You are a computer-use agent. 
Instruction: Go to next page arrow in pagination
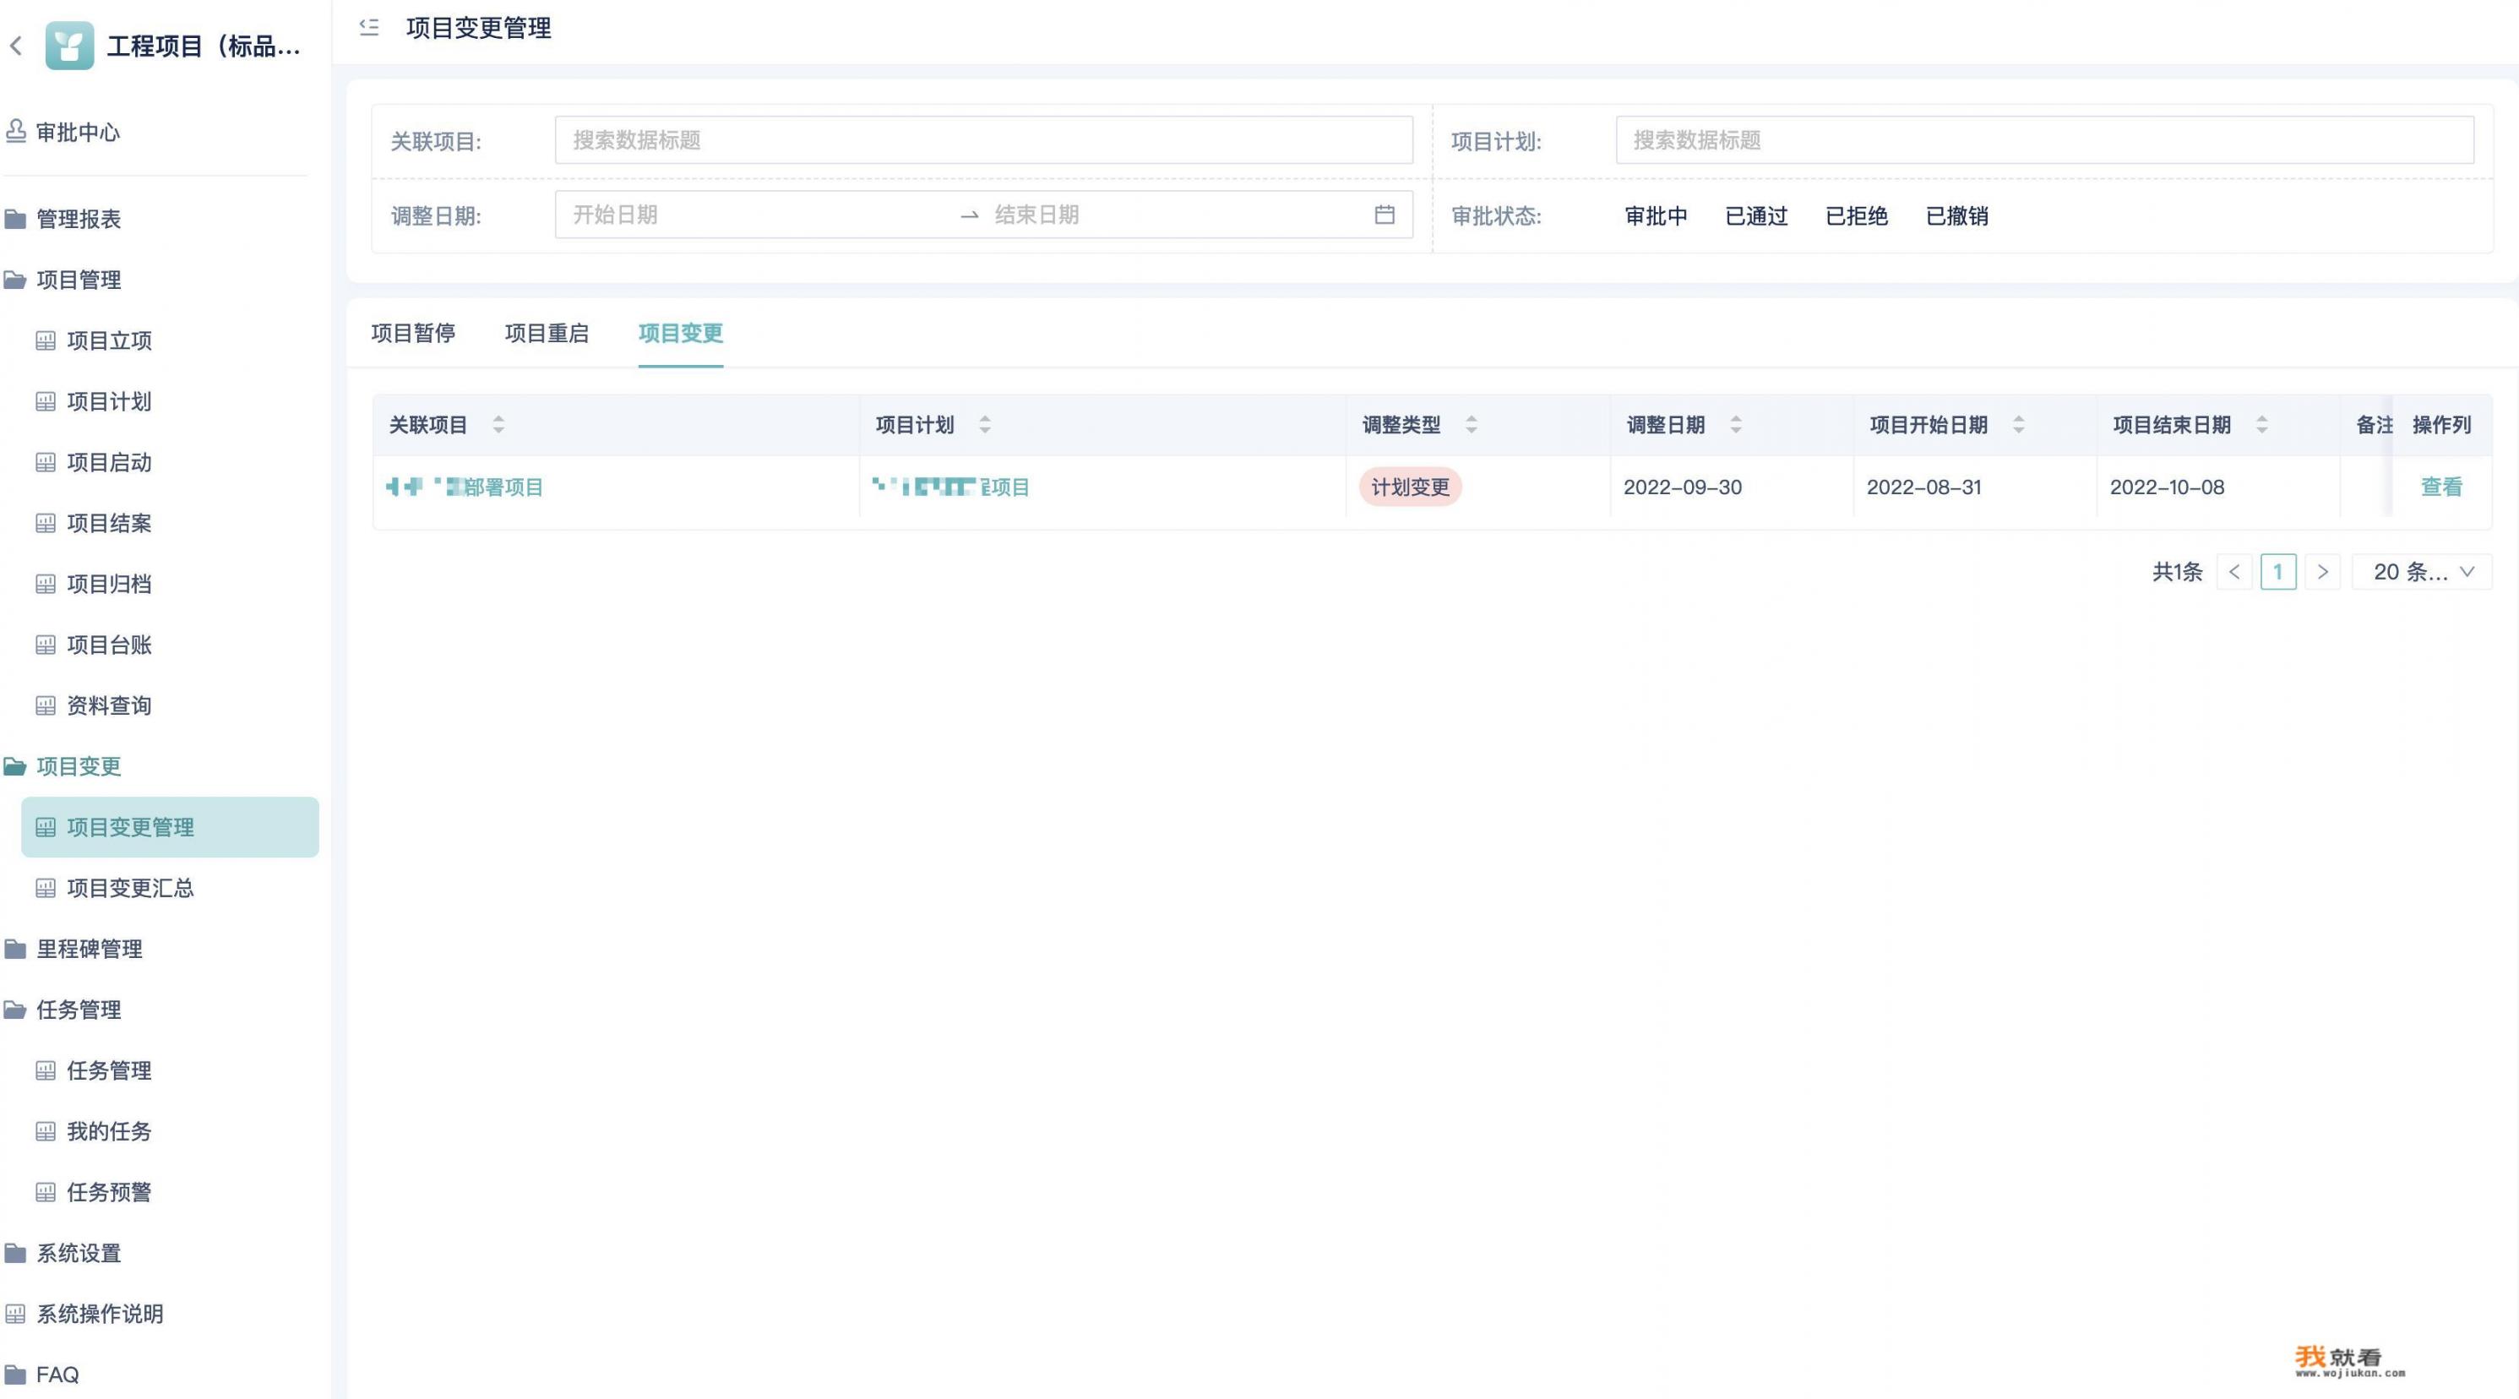coord(2322,572)
